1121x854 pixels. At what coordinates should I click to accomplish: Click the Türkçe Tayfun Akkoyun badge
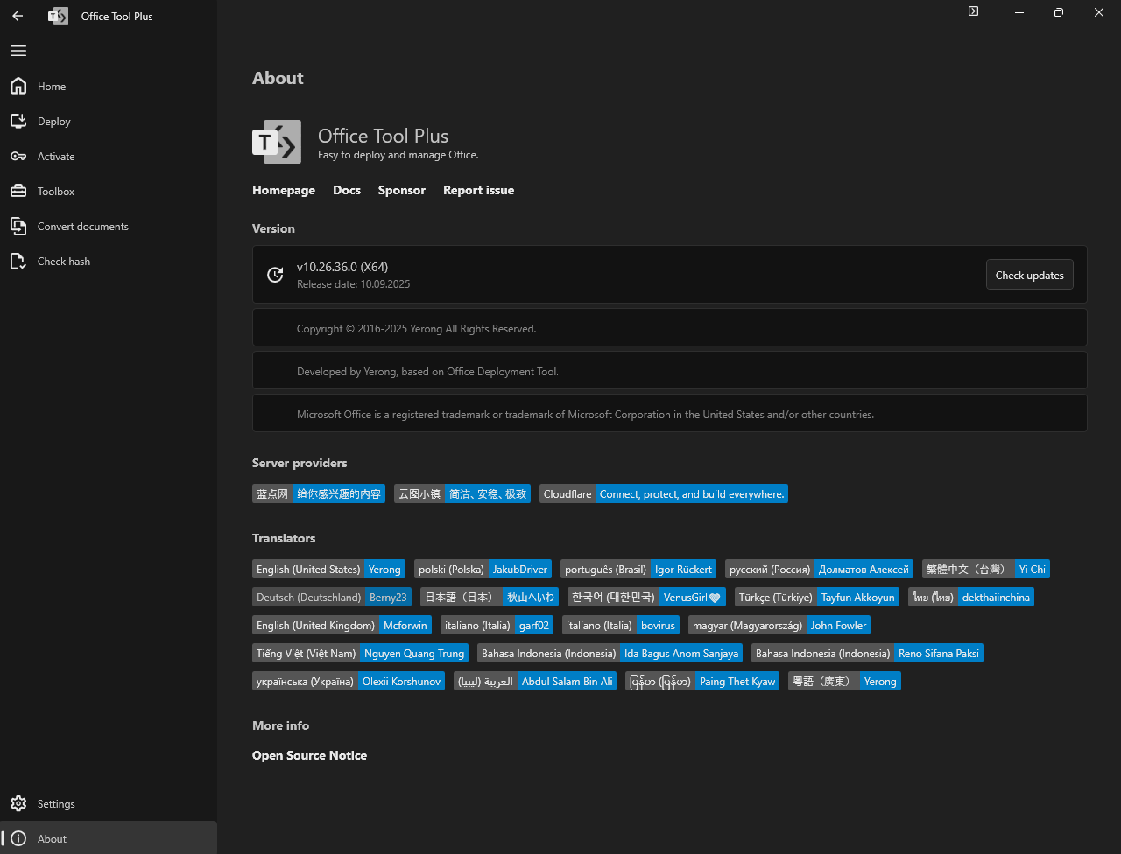coord(817,598)
